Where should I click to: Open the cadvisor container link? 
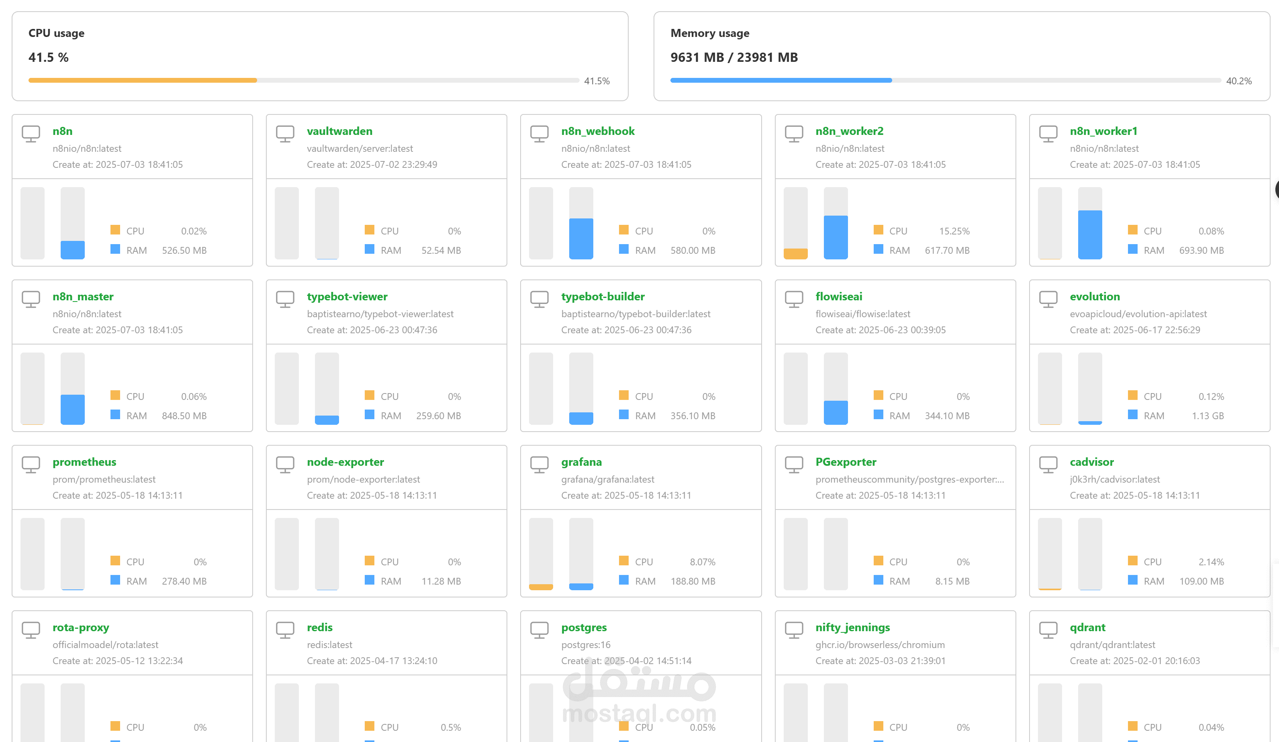tap(1092, 461)
